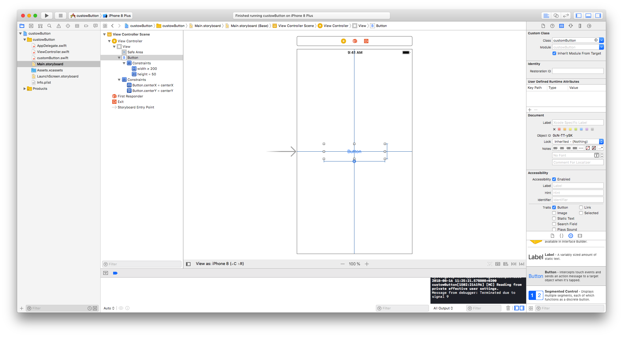Image resolution: width=623 pixels, height=337 pixels.
Task: Open the Quick Help inspector
Action: pos(552,26)
